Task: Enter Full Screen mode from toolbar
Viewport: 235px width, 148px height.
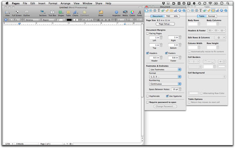Action: click(16, 13)
